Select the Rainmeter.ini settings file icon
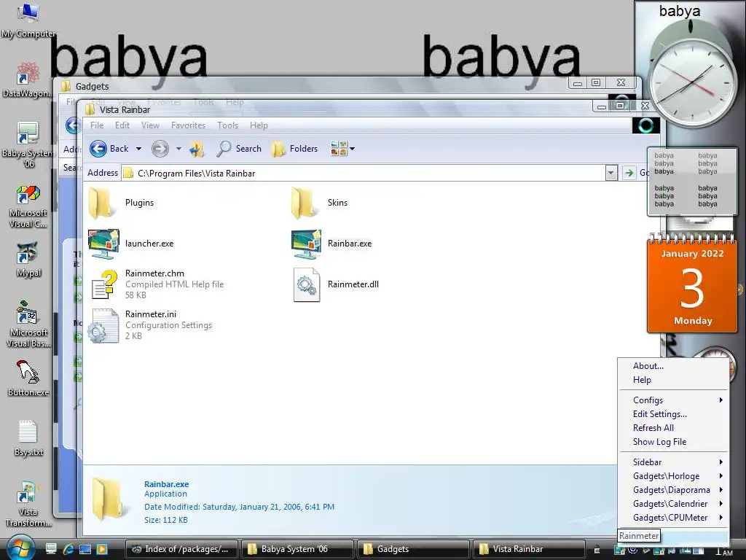The height and width of the screenshot is (560, 746). click(x=103, y=326)
